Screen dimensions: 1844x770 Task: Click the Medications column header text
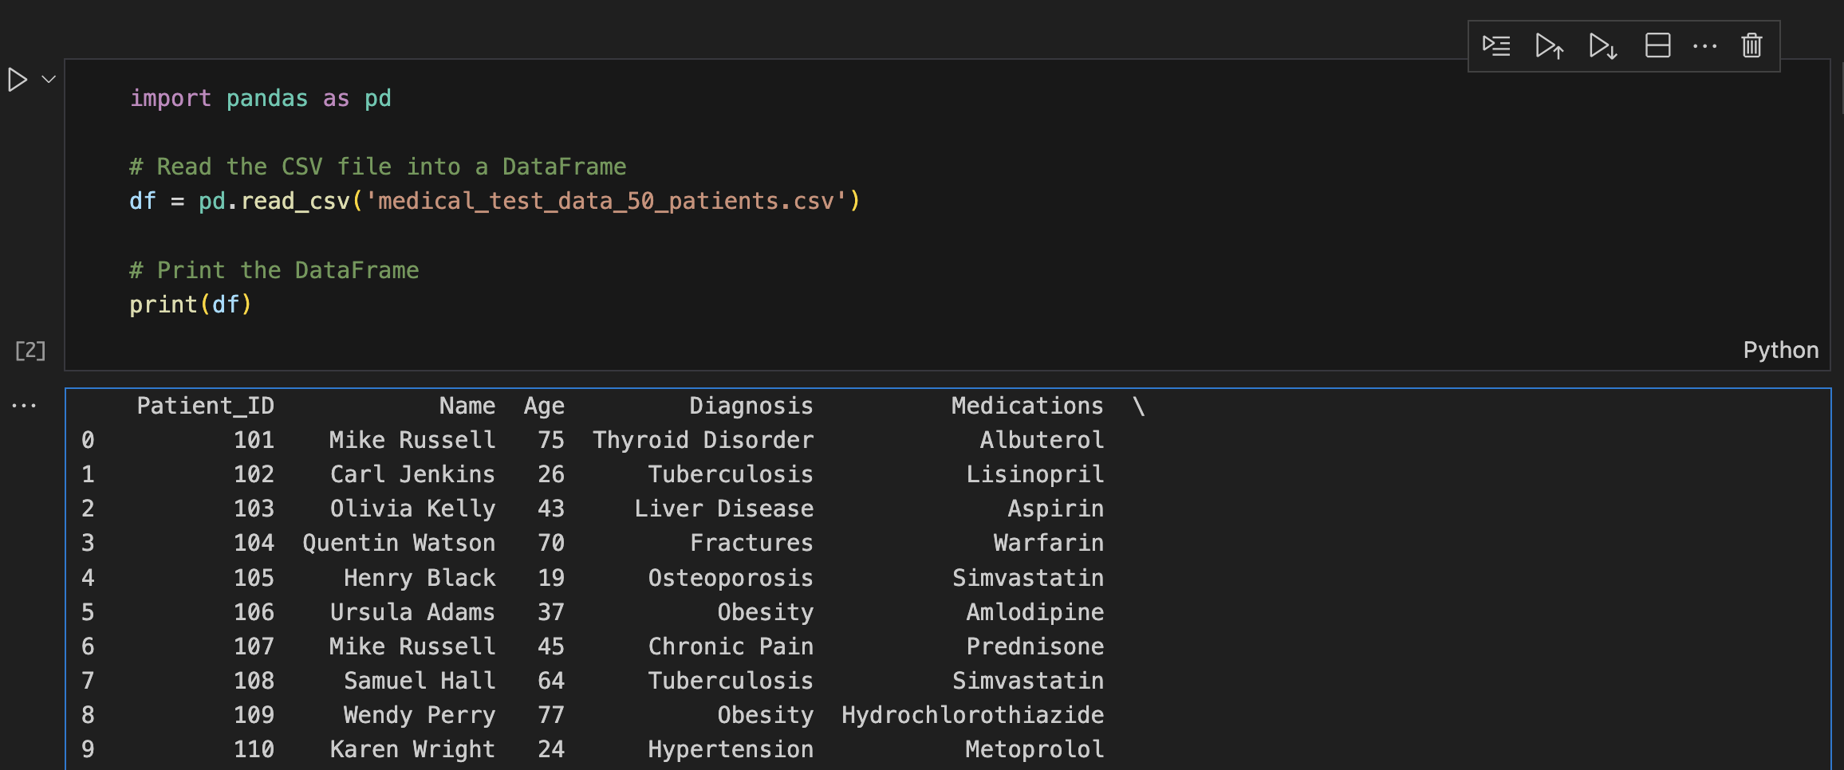tap(1027, 406)
